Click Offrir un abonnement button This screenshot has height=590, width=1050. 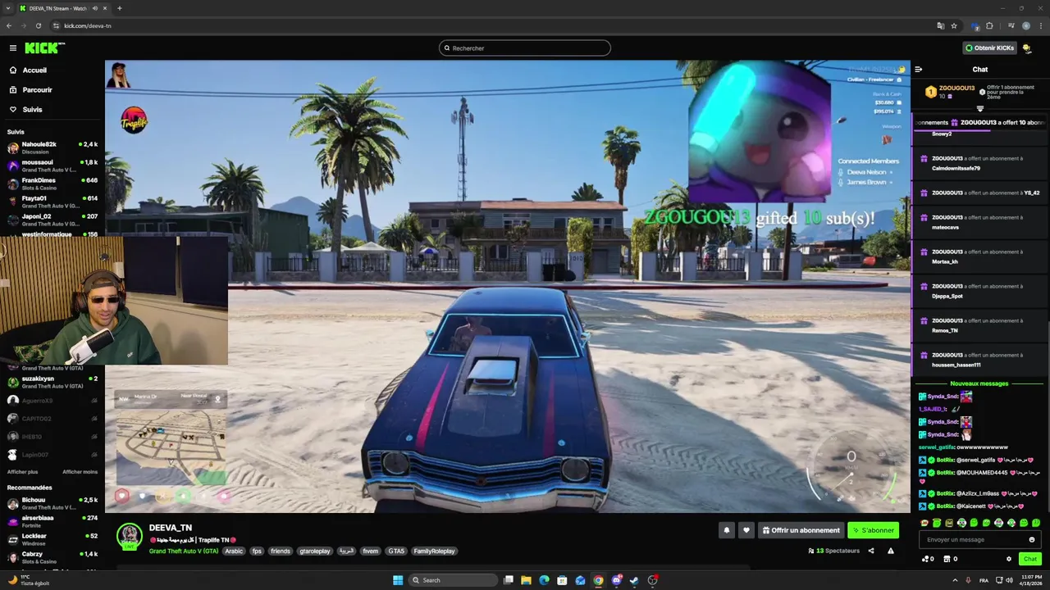pyautogui.click(x=801, y=530)
